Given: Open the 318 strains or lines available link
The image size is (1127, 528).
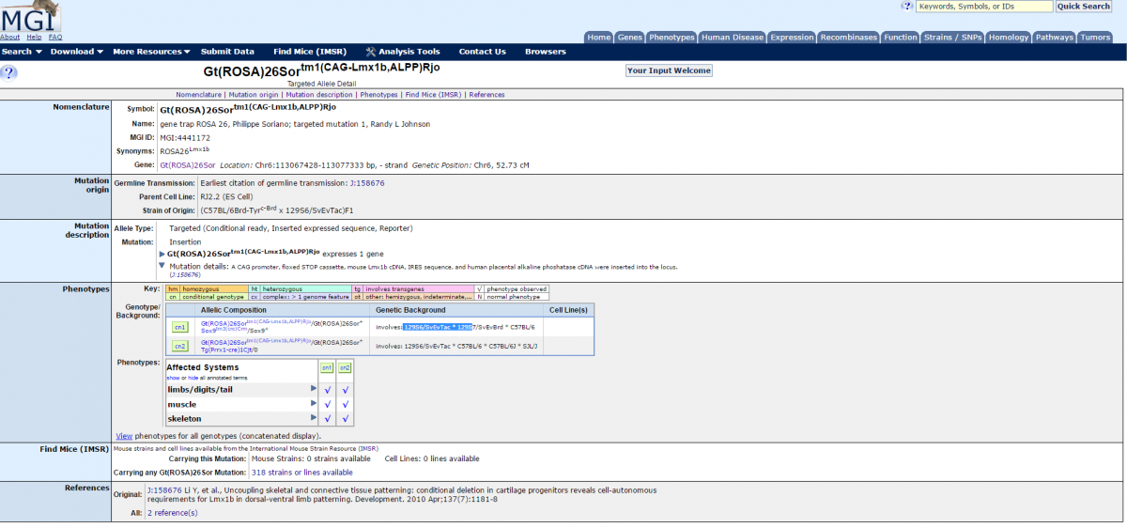Looking at the screenshot, I should pos(301,473).
